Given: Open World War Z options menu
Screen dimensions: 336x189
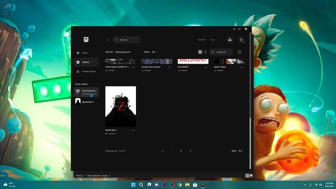Looking at the screenshot, I should pos(133,130).
